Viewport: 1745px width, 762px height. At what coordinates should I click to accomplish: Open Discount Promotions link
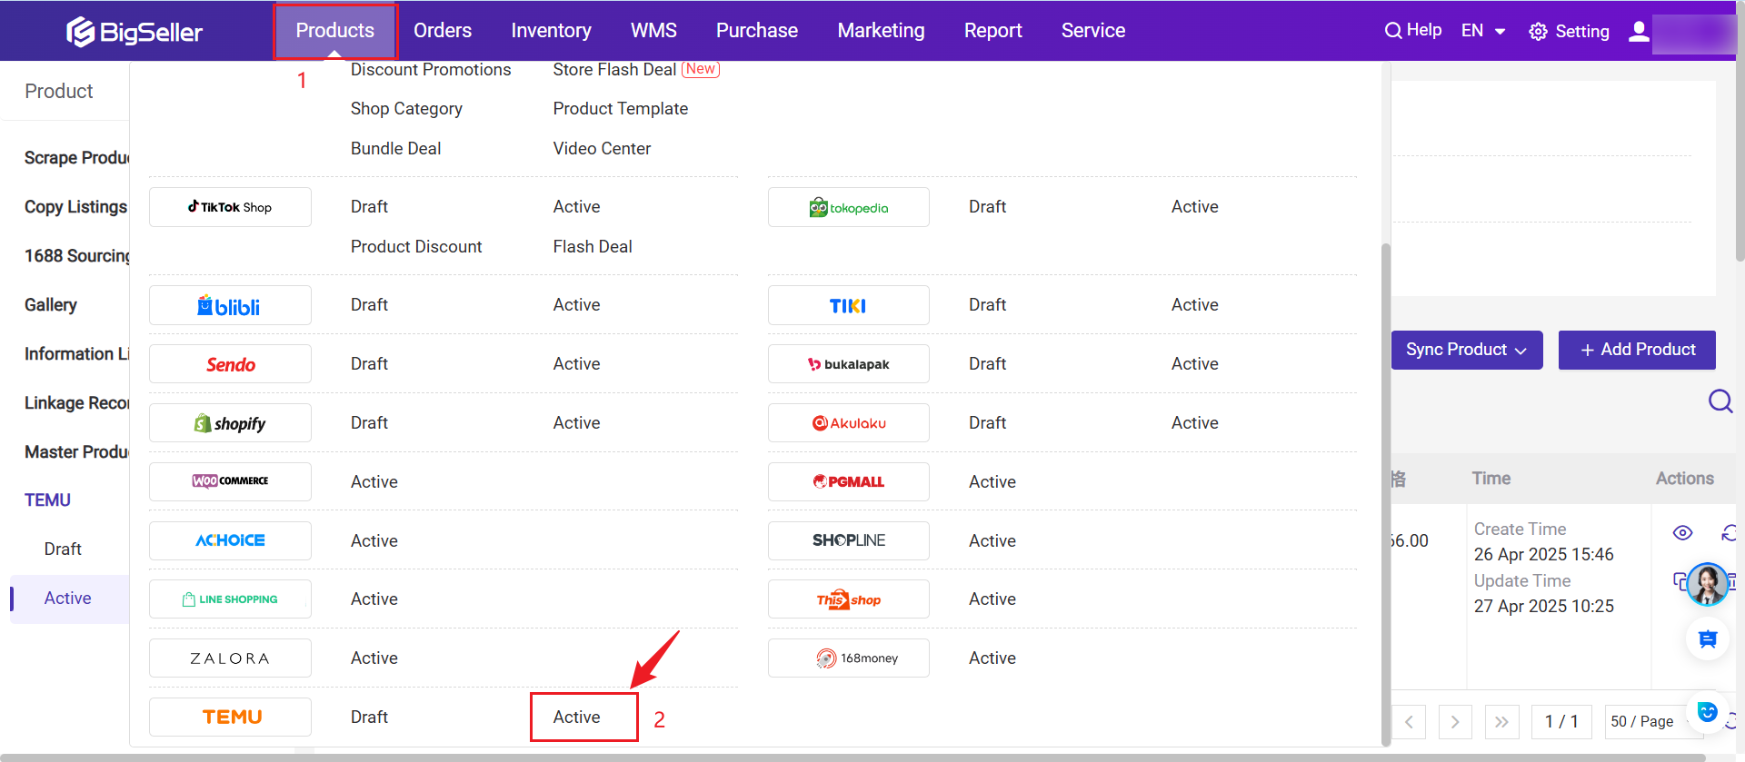[431, 70]
